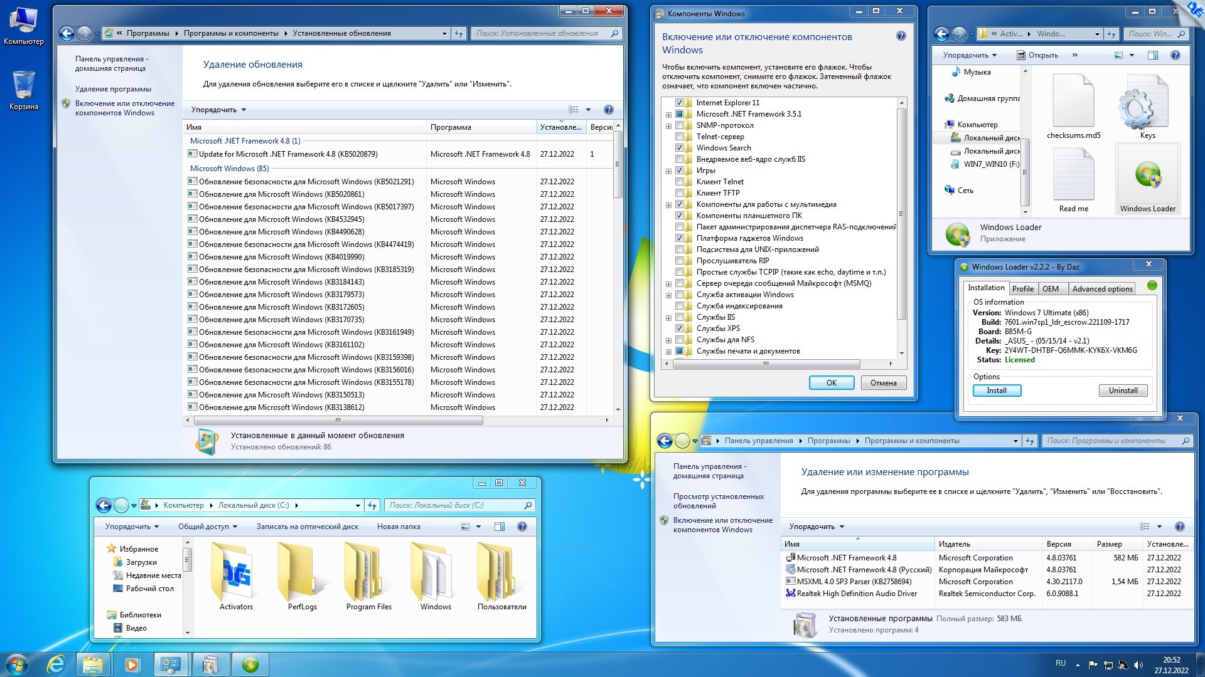Click Новая папка toolbar item
This screenshot has width=1205, height=677.
point(399,527)
